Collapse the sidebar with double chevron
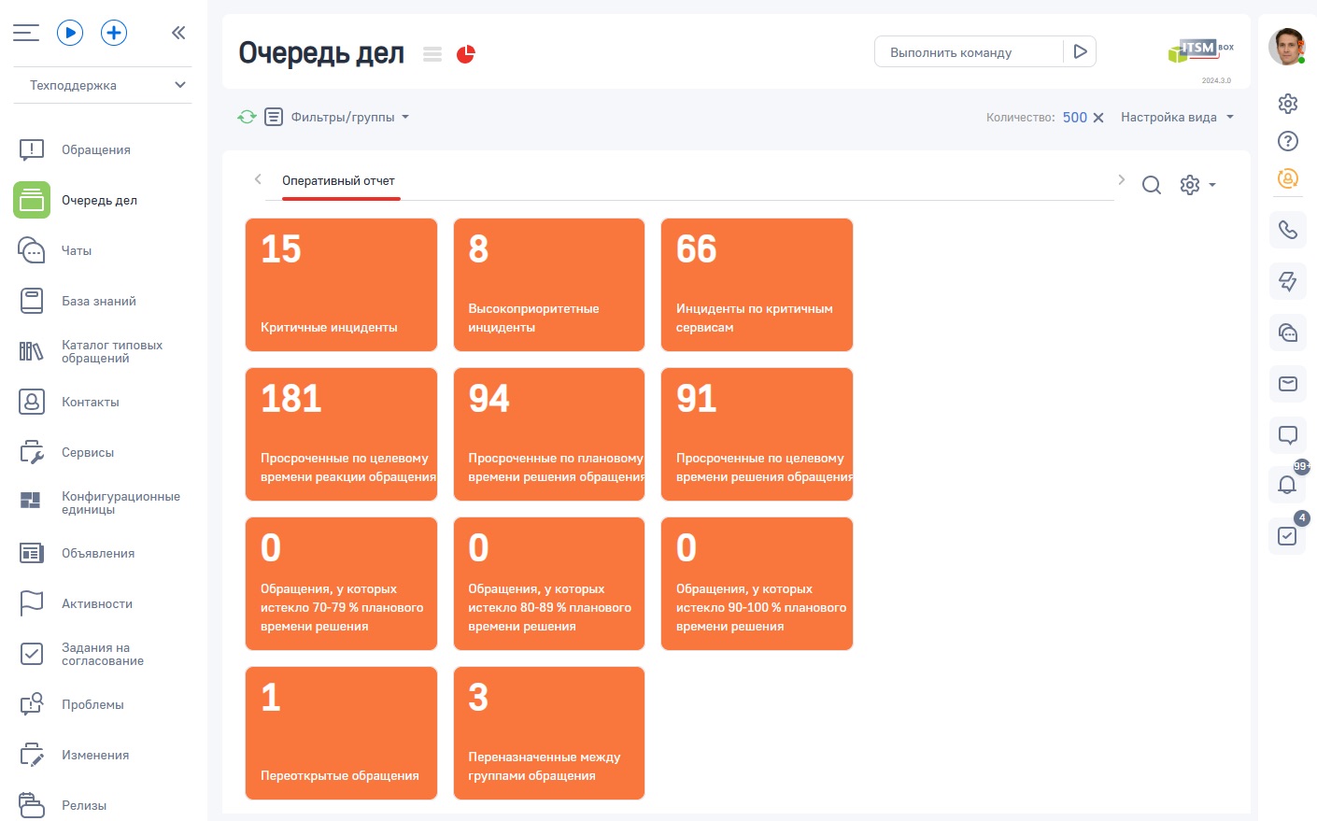The image size is (1317, 821). click(x=178, y=33)
